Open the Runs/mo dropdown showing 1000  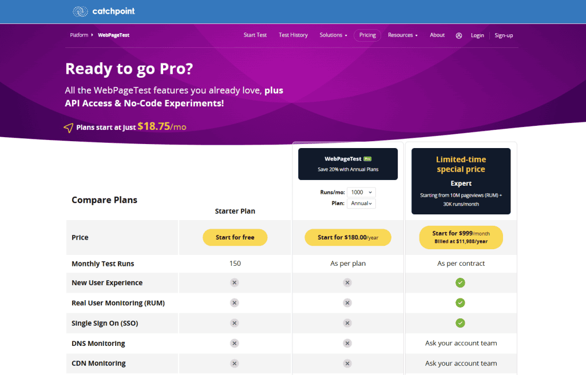pyautogui.click(x=361, y=192)
